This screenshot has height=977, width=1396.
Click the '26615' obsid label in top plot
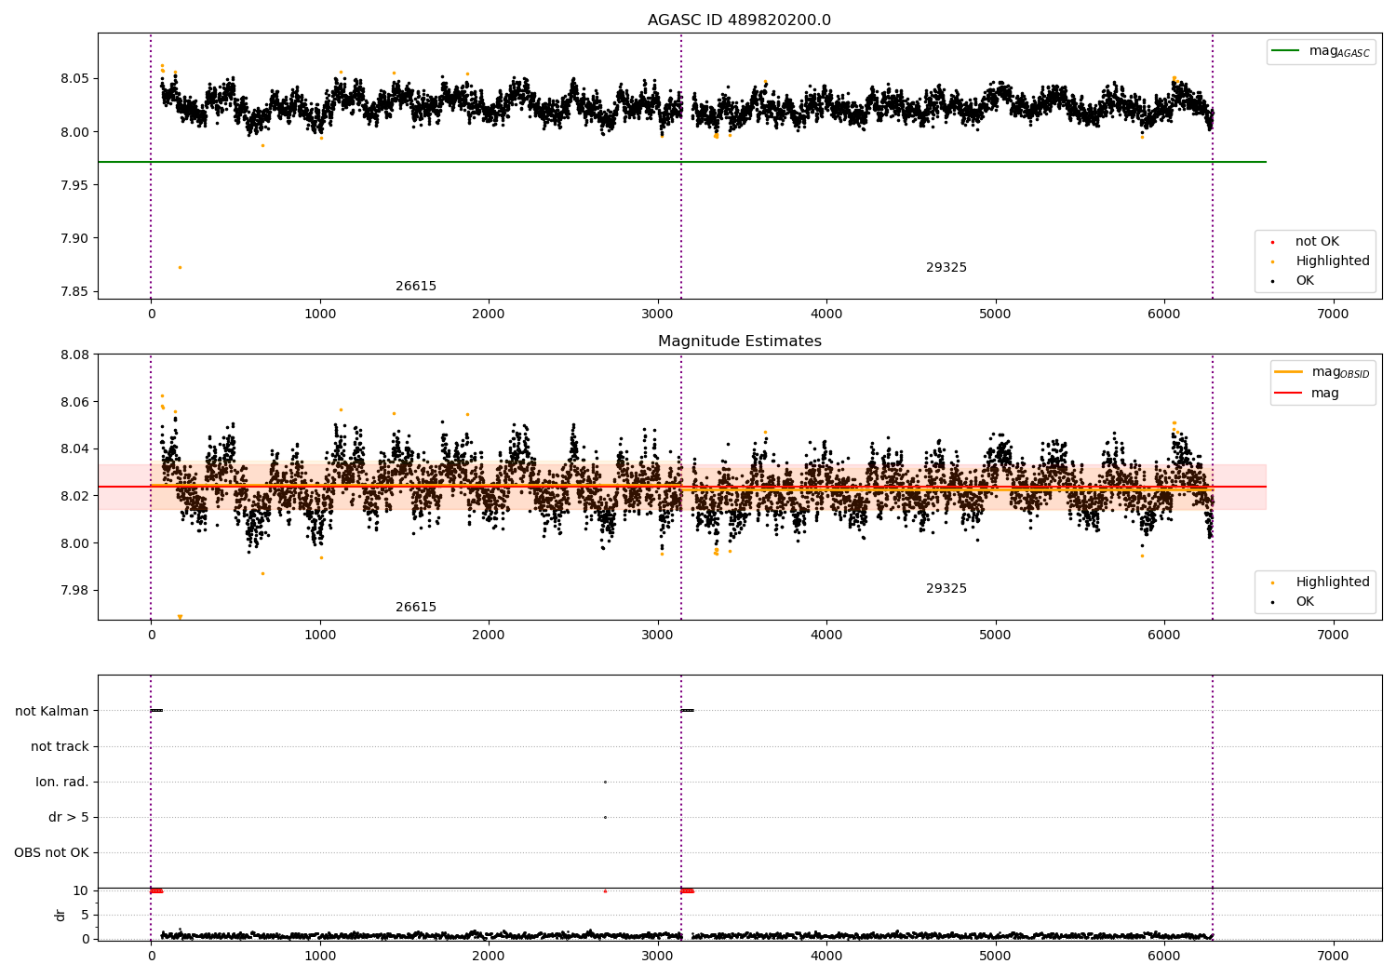(x=416, y=287)
